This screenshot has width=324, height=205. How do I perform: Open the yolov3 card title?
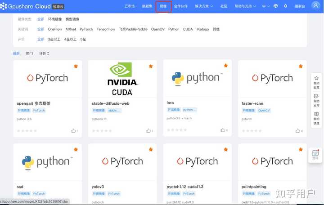(98, 187)
